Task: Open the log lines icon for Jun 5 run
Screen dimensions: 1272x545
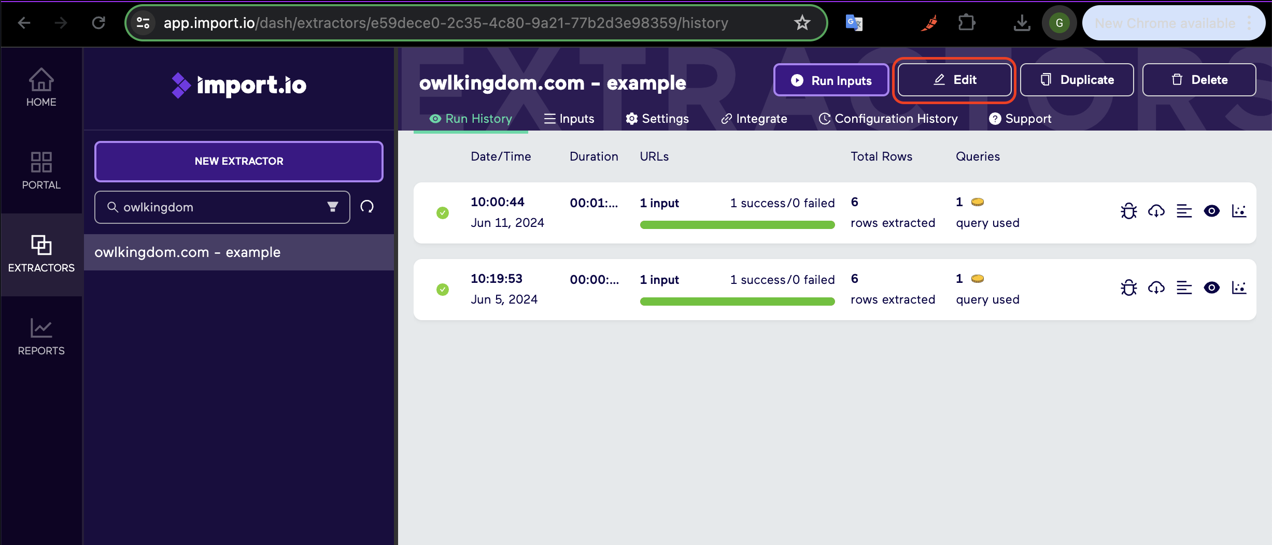Action: pyautogui.click(x=1184, y=288)
